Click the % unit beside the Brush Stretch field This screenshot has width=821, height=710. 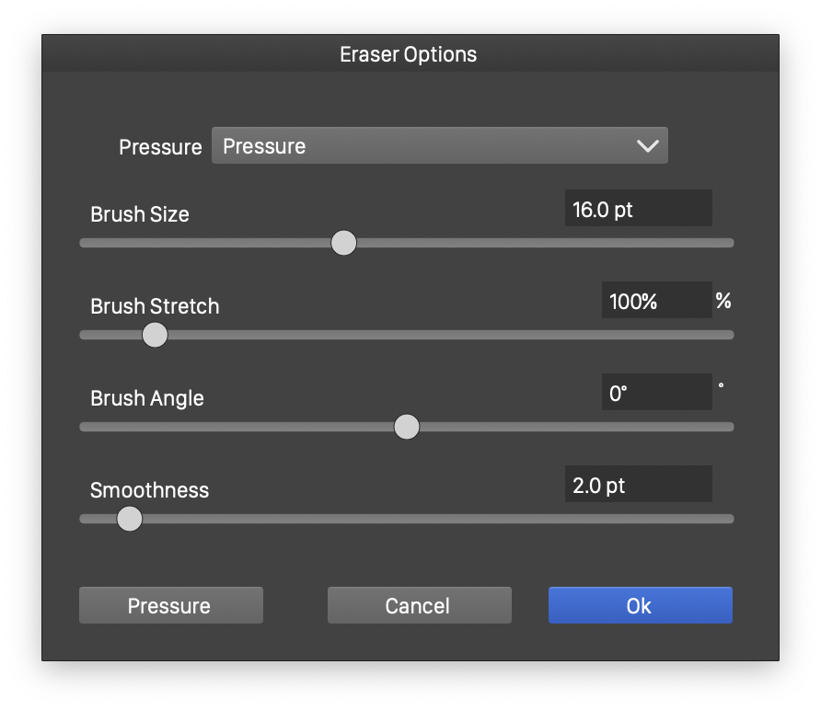coord(723,300)
